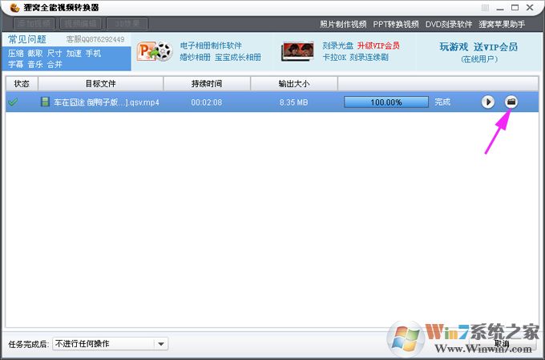Click the 截取 help link

coord(35,53)
